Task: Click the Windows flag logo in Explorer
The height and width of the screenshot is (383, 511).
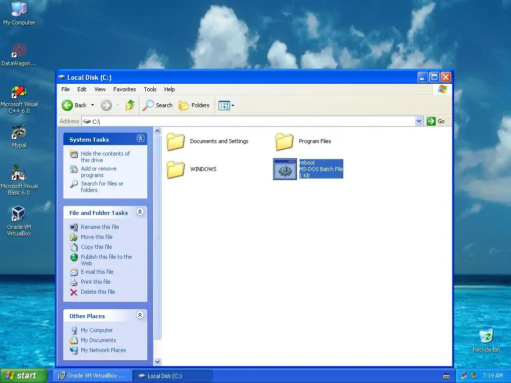Action: [443, 89]
